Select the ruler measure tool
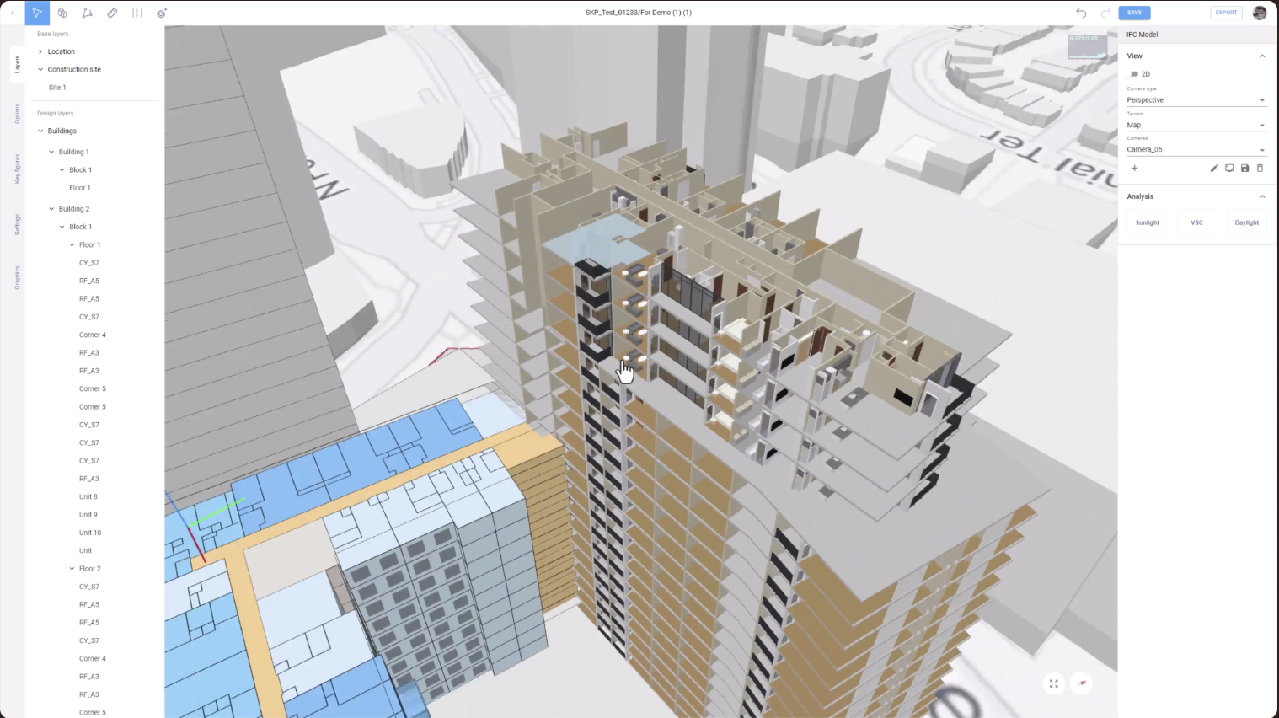The width and height of the screenshot is (1279, 718). 112,13
